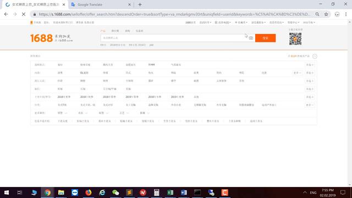Open the Windows notification center icon
The image size is (352, 198).
pyautogui.click(x=343, y=193)
